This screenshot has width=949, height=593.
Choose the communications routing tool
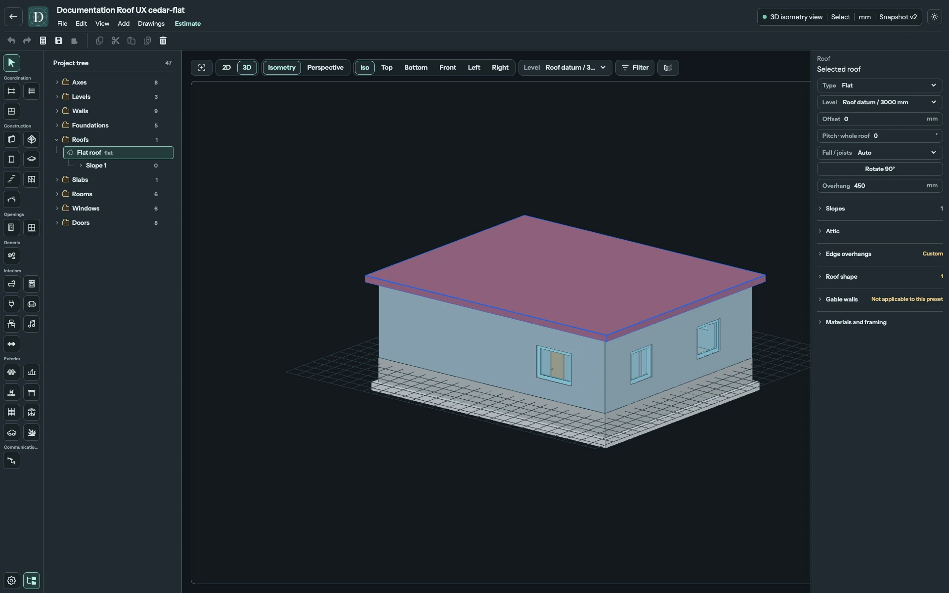pyautogui.click(x=11, y=461)
